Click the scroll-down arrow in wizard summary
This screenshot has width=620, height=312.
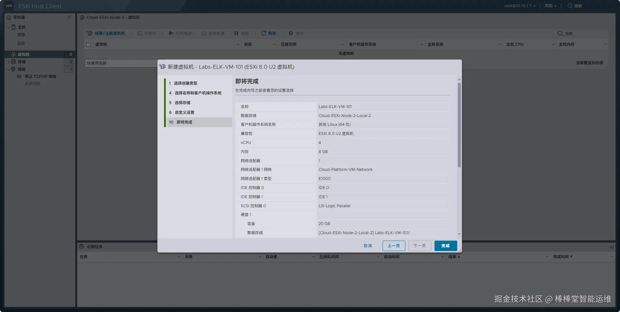(459, 234)
